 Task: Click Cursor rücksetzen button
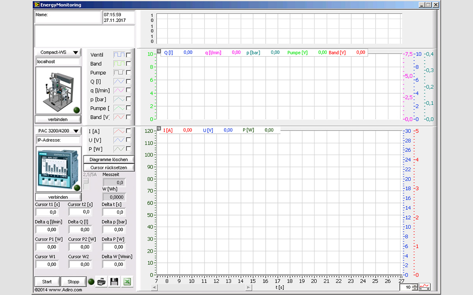[109, 168]
